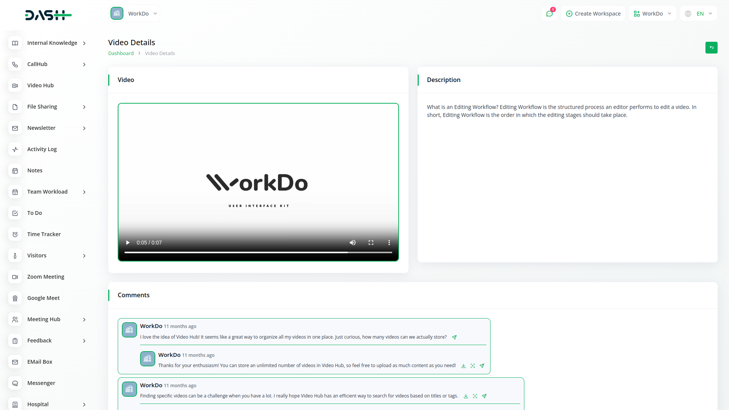Click the Visitors person icon
The image size is (729, 410).
15,256
